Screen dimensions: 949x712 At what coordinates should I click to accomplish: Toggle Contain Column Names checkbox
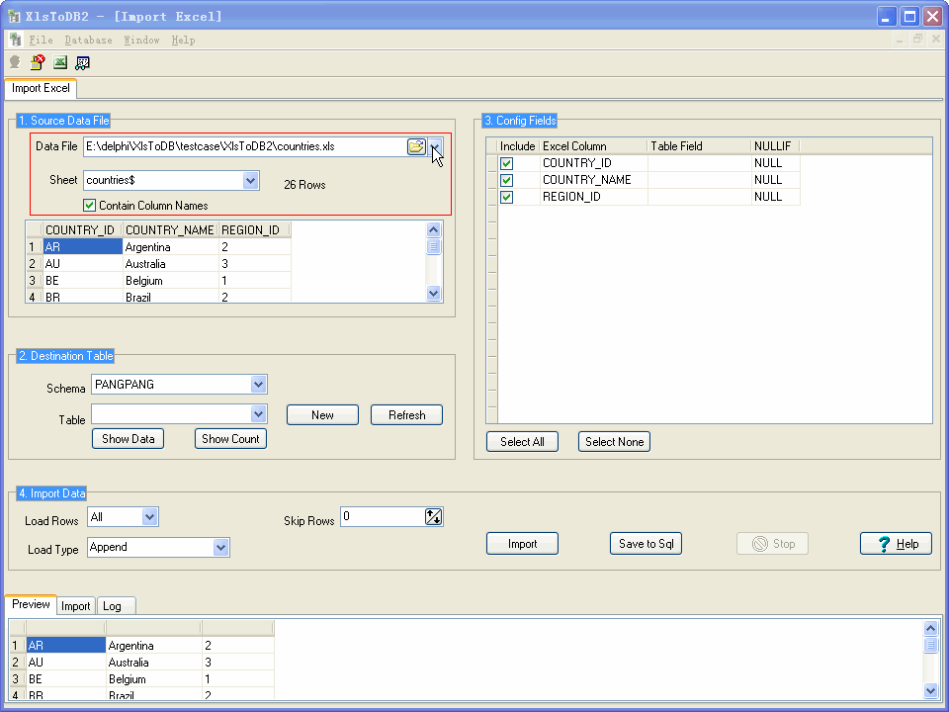[x=90, y=206]
